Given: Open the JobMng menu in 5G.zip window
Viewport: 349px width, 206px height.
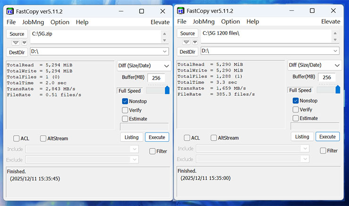Looking at the screenshot, I should tap(33, 22).
